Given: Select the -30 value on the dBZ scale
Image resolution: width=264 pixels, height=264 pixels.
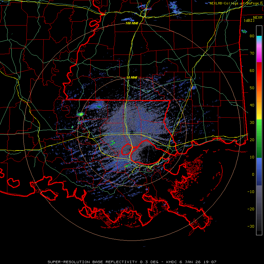Looking at the screenshot, I should tap(251, 226).
